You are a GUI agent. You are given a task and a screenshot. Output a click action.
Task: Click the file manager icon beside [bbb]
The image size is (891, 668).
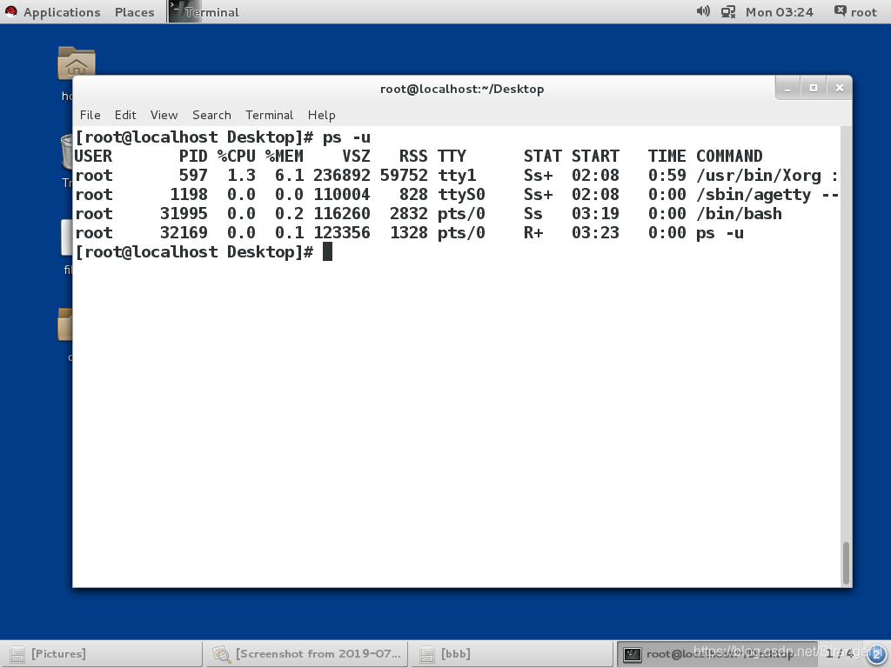pyautogui.click(x=426, y=654)
